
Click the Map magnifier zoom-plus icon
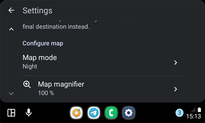point(27,85)
